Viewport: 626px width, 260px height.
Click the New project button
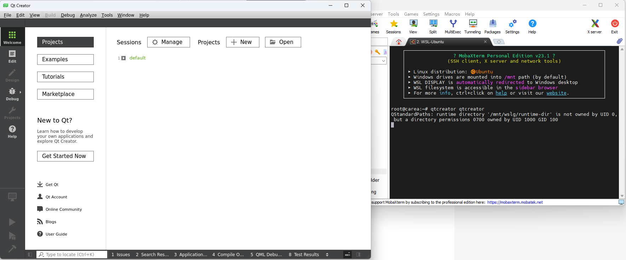click(243, 42)
